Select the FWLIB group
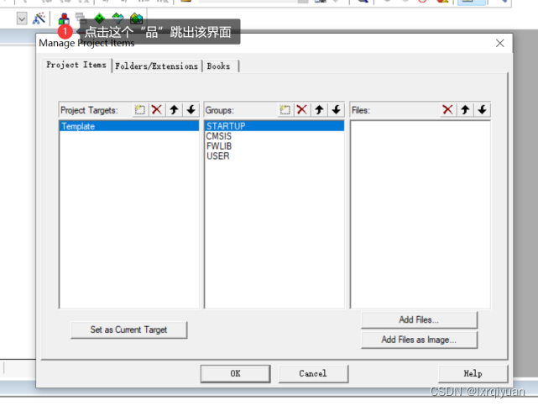Viewport: 538px width, 406px height. click(x=274, y=146)
